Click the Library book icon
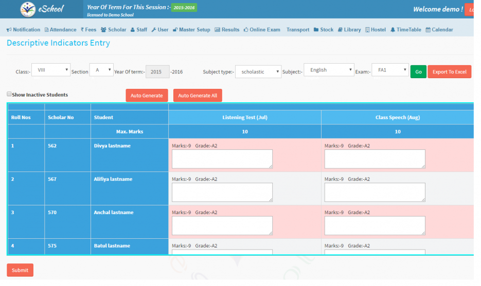 (x=340, y=30)
